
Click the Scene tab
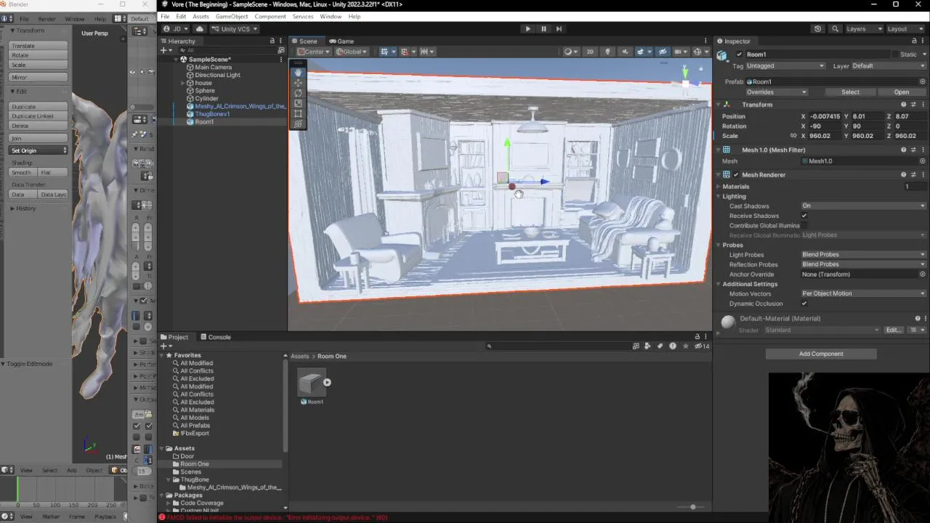tap(304, 41)
